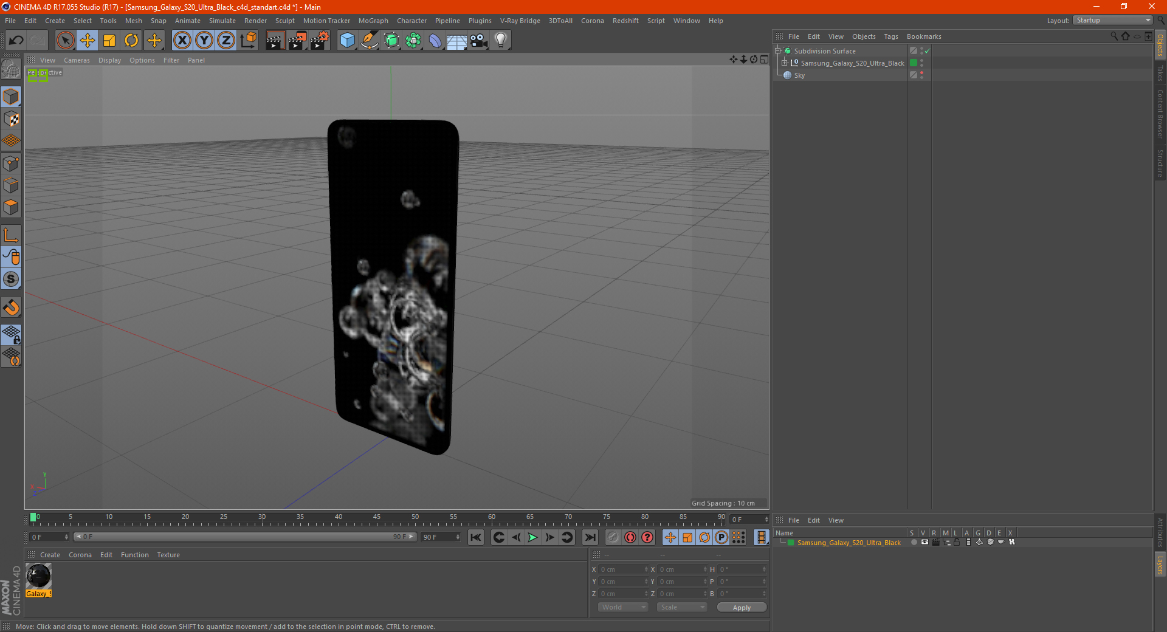Play animation forwards

[532, 537]
